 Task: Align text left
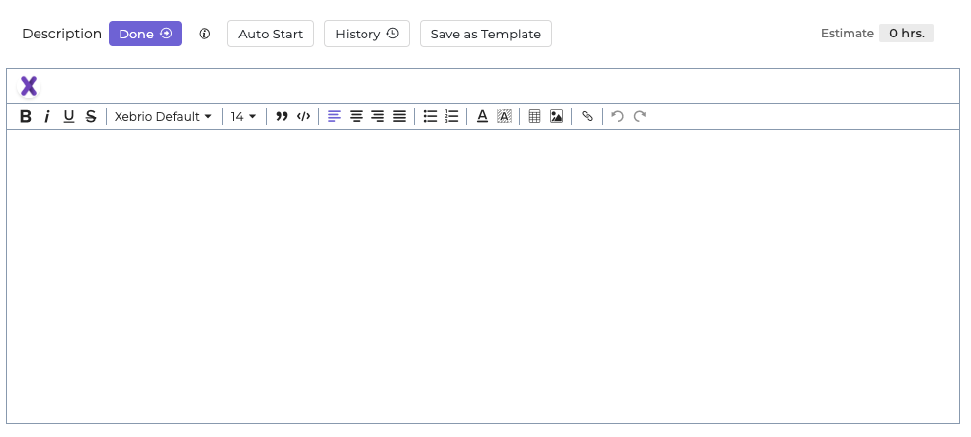click(x=334, y=116)
